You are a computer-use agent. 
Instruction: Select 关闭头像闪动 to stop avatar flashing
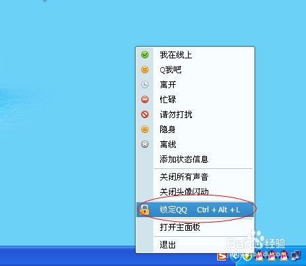click(x=195, y=192)
